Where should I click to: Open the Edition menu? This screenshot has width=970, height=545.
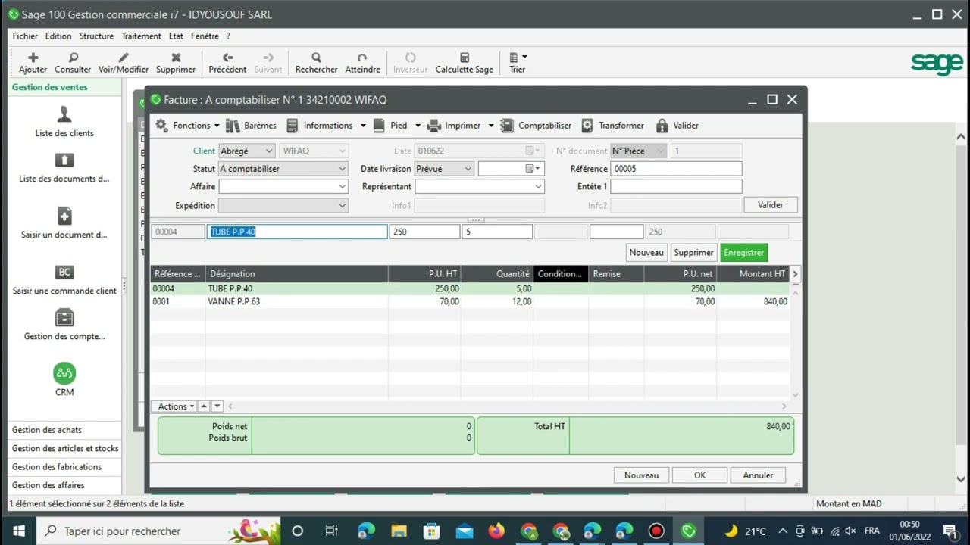click(x=58, y=36)
